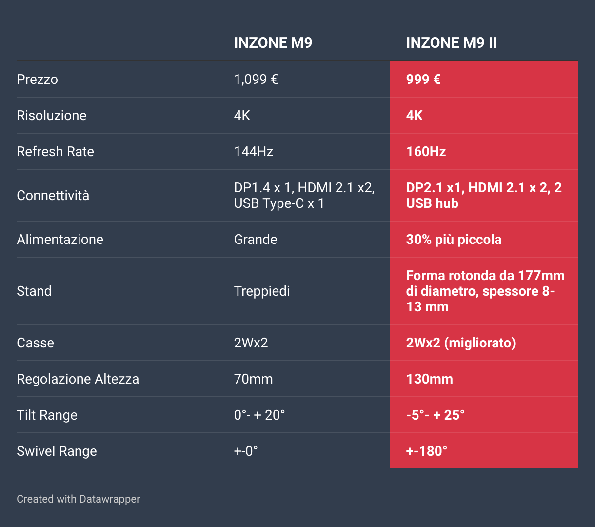The width and height of the screenshot is (595, 527).
Task: Select the plain "2Wx2" speakers cell
Action: pos(251,343)
